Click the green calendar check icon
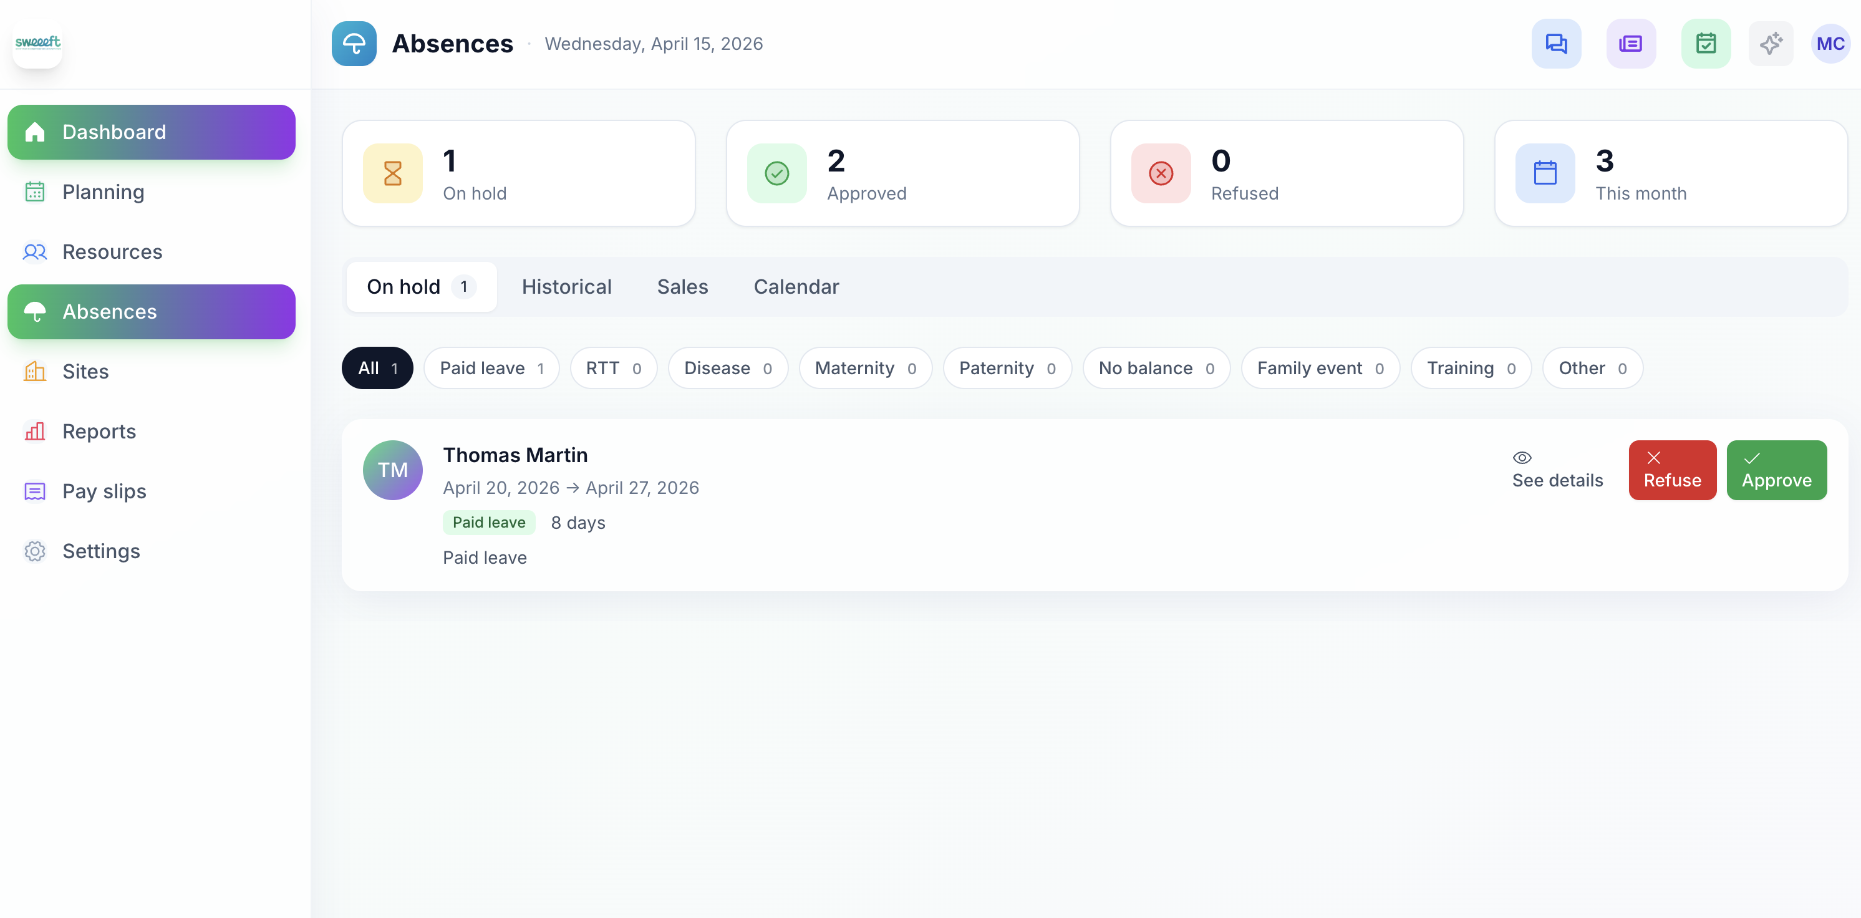1861x918 pixels. pyautogui.click(x=1706, y=43)
